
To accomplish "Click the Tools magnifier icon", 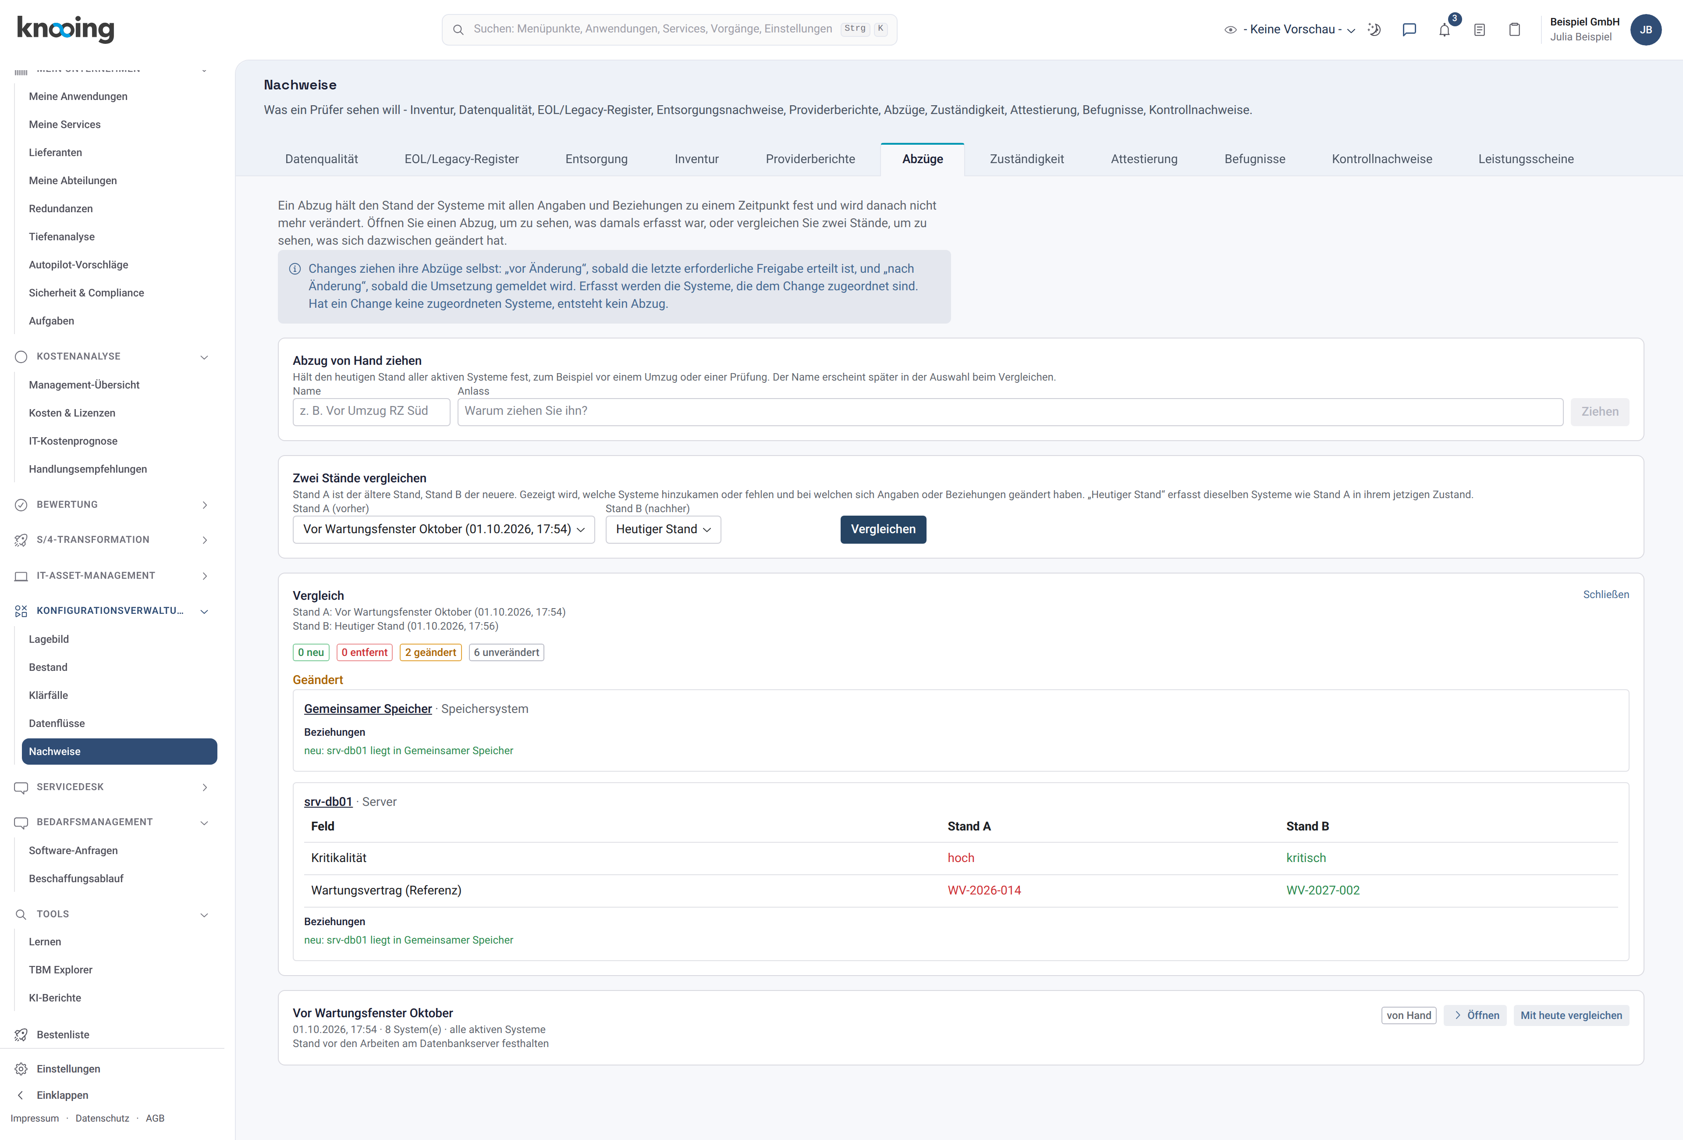I will click(21, 915).
